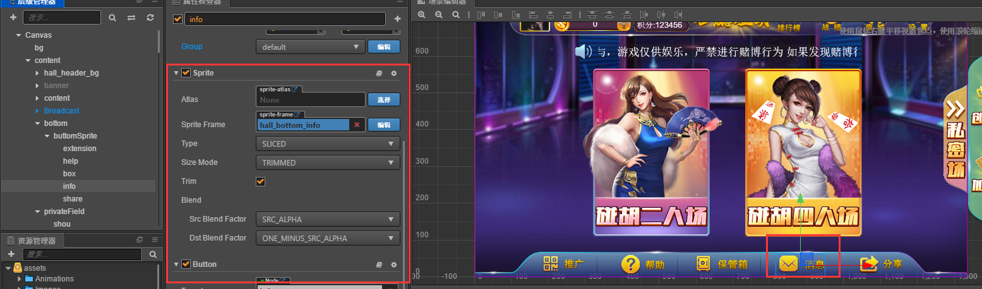Click the Sprite Frame edit button

click(x=384, y=125)
